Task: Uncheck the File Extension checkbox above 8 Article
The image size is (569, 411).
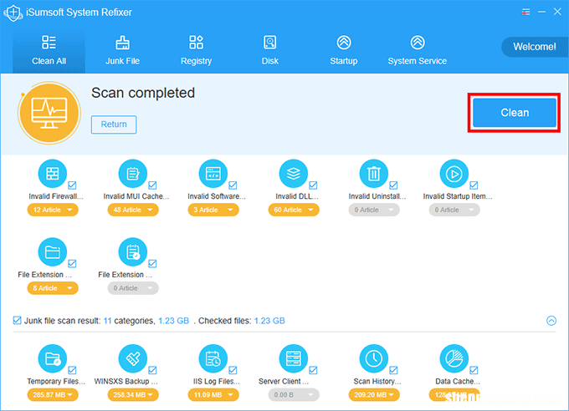Action: point(72,263)
